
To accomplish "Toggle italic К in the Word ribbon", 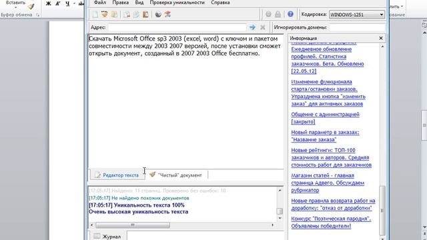I will [58, 3].
